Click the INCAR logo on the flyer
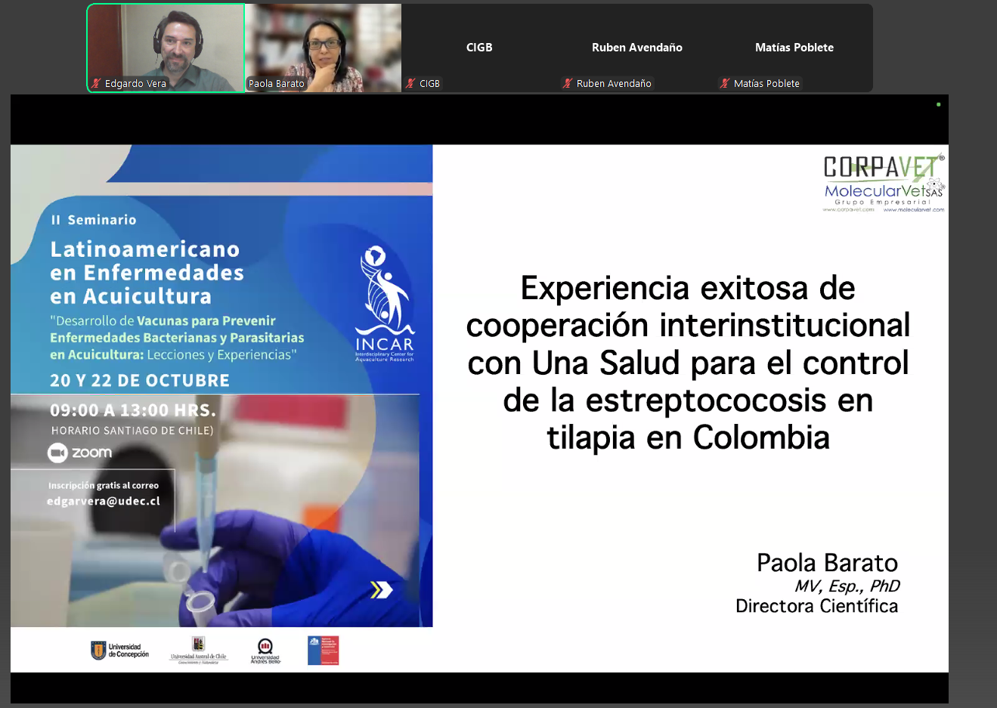The height and width of the screenshot is (708, 997). [385, 303]
